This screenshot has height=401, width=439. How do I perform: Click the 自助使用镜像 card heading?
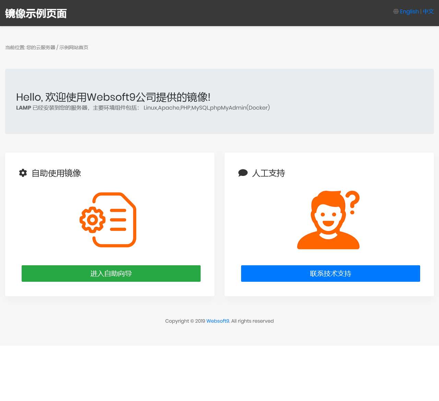(x=56, y=173)
